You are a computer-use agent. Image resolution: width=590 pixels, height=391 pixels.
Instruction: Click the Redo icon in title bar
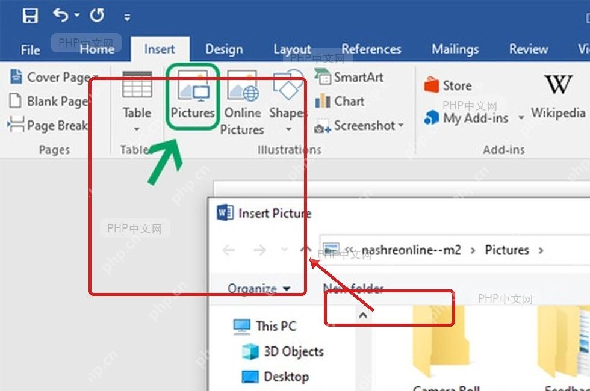click(x=97, y=16)
